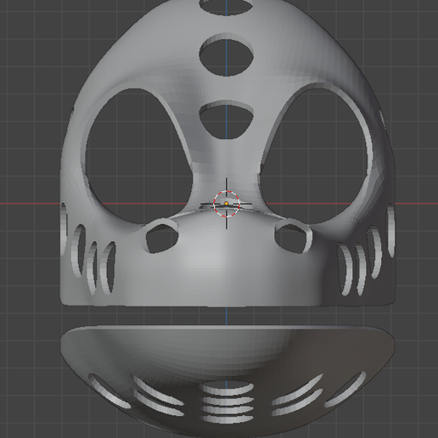Select the orange object origin dot
Screen dimensions: 438x438
[227, 203]
